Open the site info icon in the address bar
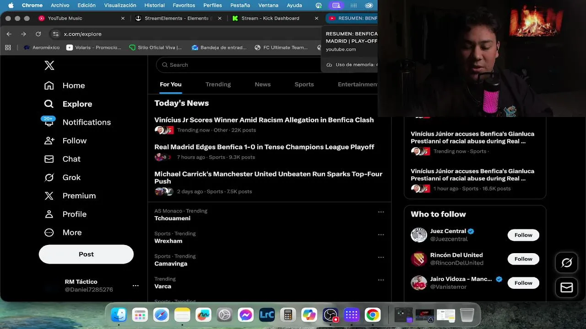586x329 pixels. pos(56,34)
